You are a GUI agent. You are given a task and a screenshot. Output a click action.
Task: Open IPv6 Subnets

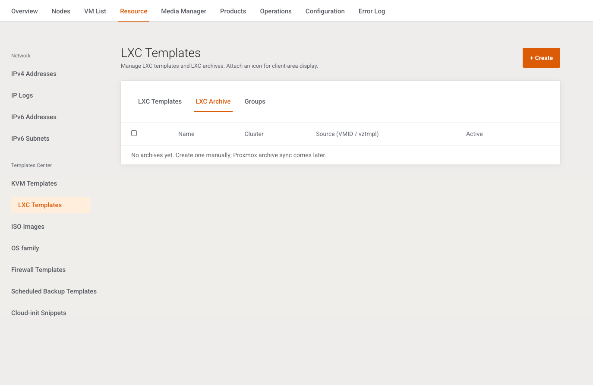click(x=30, y=139)
